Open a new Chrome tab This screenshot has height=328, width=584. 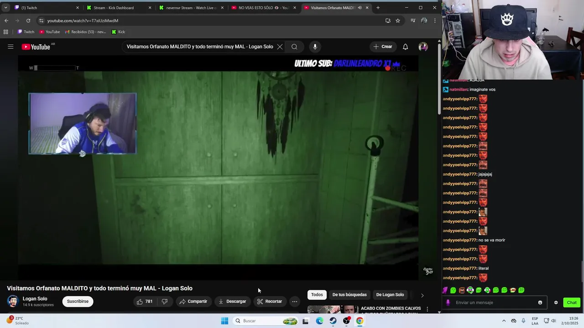click(x=378, y=8)
